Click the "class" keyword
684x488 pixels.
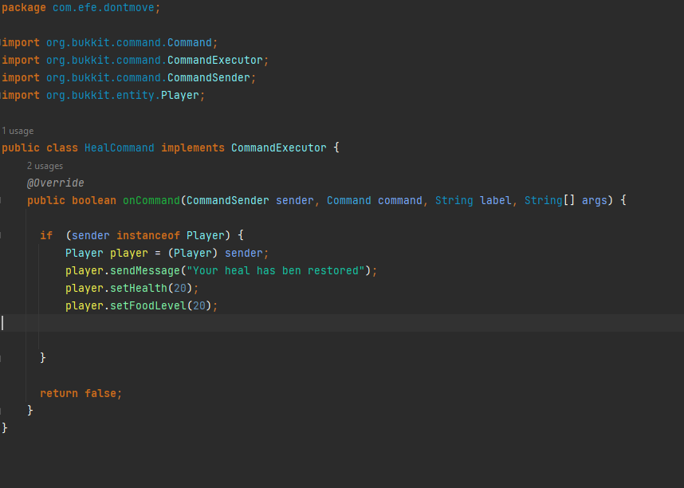62,148
